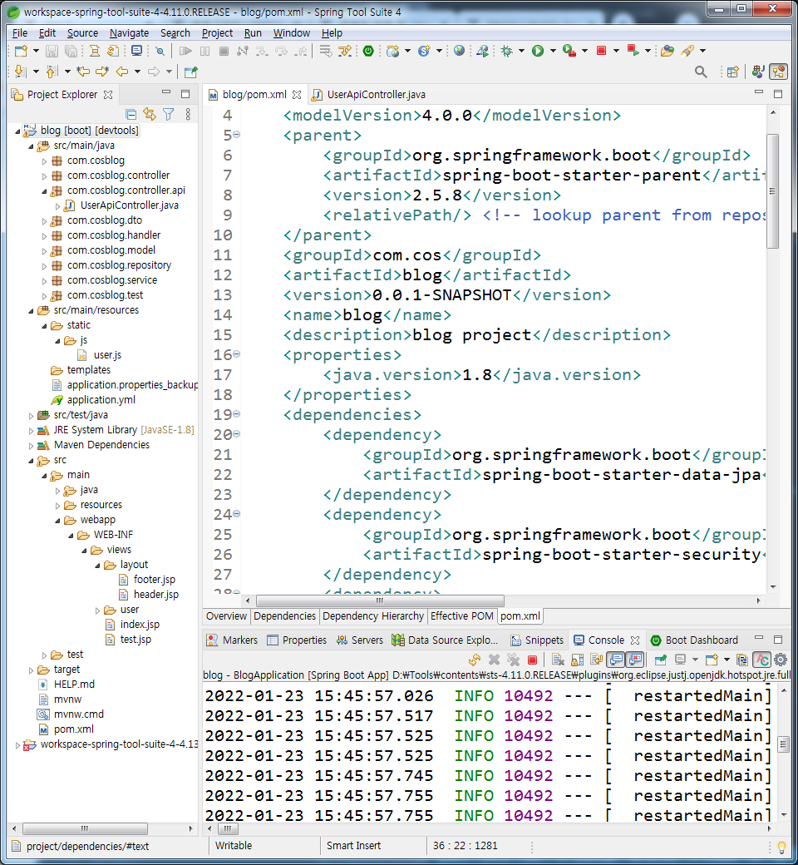Click the Open Web Browser globe icon

[x=459, y=52]
